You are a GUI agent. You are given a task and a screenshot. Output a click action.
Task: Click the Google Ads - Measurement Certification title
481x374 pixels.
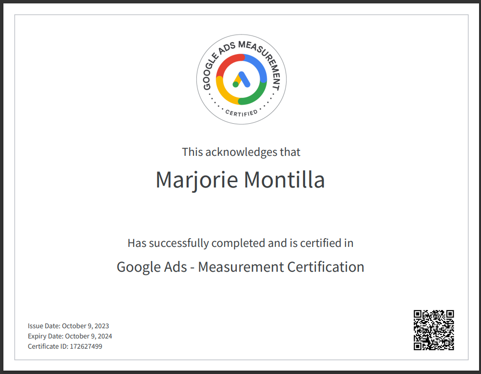pyautogui.click(x=240, y=267)
